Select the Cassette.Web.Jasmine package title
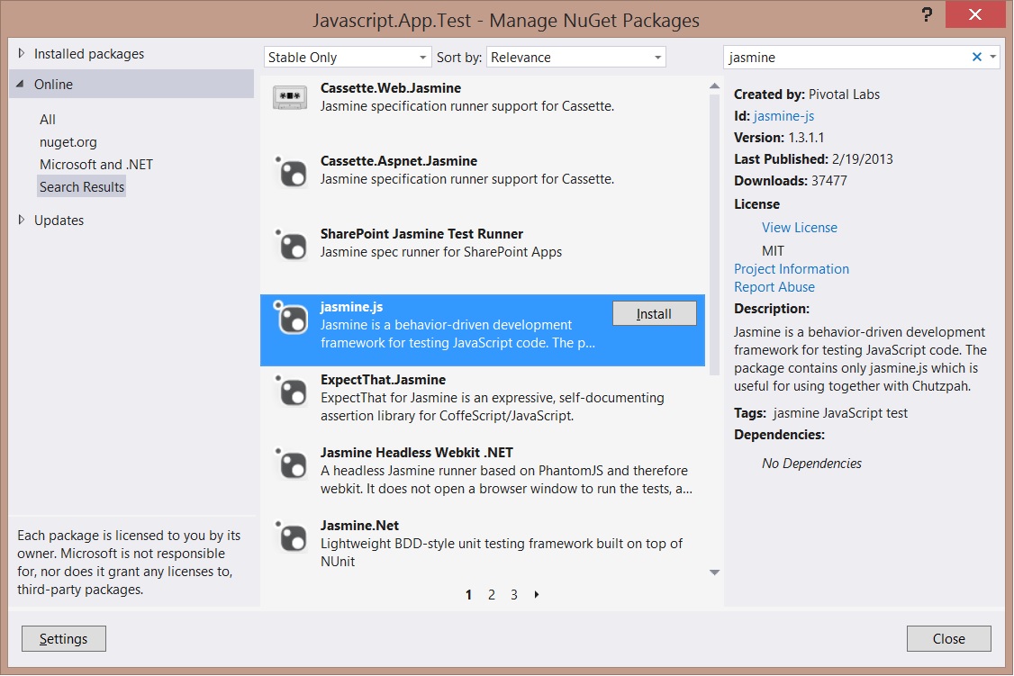The height and width of the screenshot is (676, 1014). tap(391, 88)
